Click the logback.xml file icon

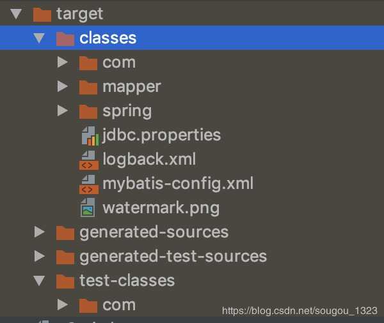[x=88, y=160]
